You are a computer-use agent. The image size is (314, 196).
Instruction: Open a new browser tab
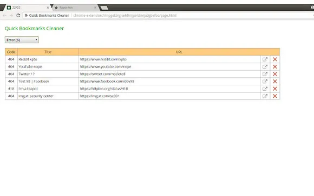104,8
